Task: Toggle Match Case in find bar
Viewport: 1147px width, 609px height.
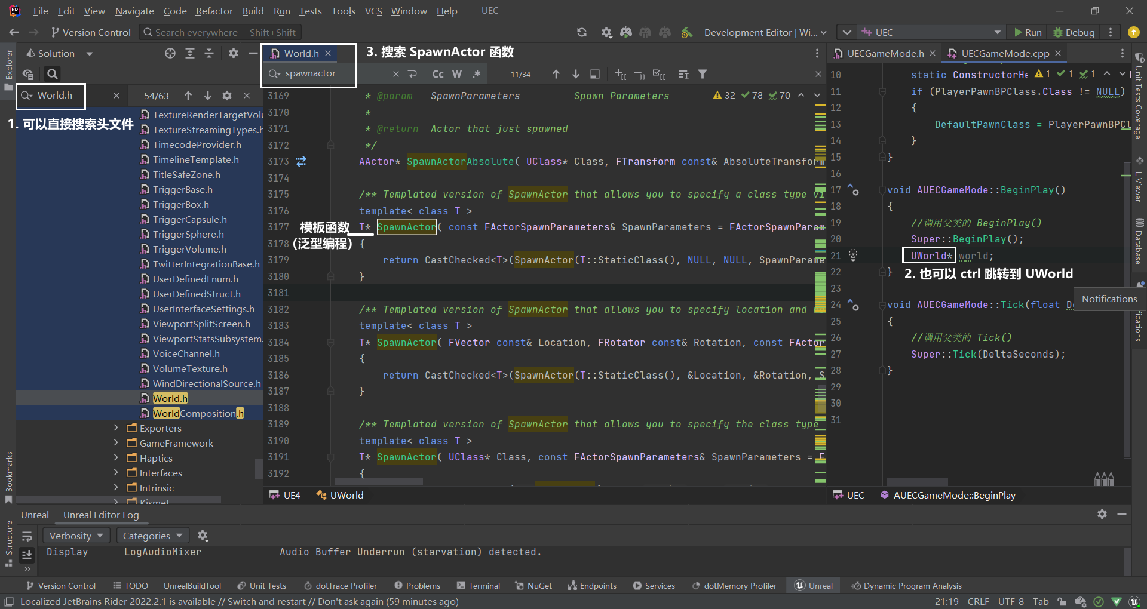Action: [438, 74]
